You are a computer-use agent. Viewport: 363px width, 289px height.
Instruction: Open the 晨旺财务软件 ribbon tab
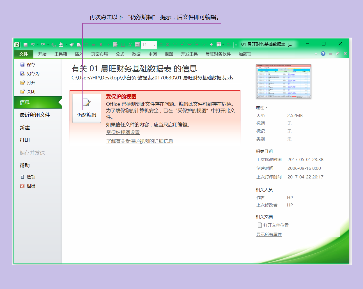[x=218, y=54]
